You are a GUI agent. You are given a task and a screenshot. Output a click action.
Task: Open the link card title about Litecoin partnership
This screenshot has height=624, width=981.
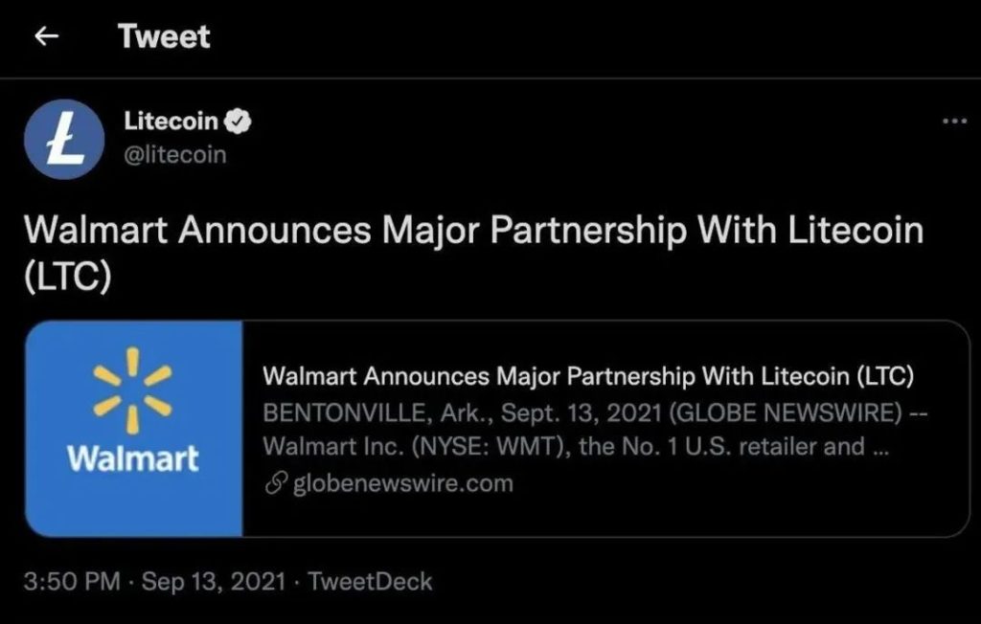pyautogui.click(x=588, y=376)
